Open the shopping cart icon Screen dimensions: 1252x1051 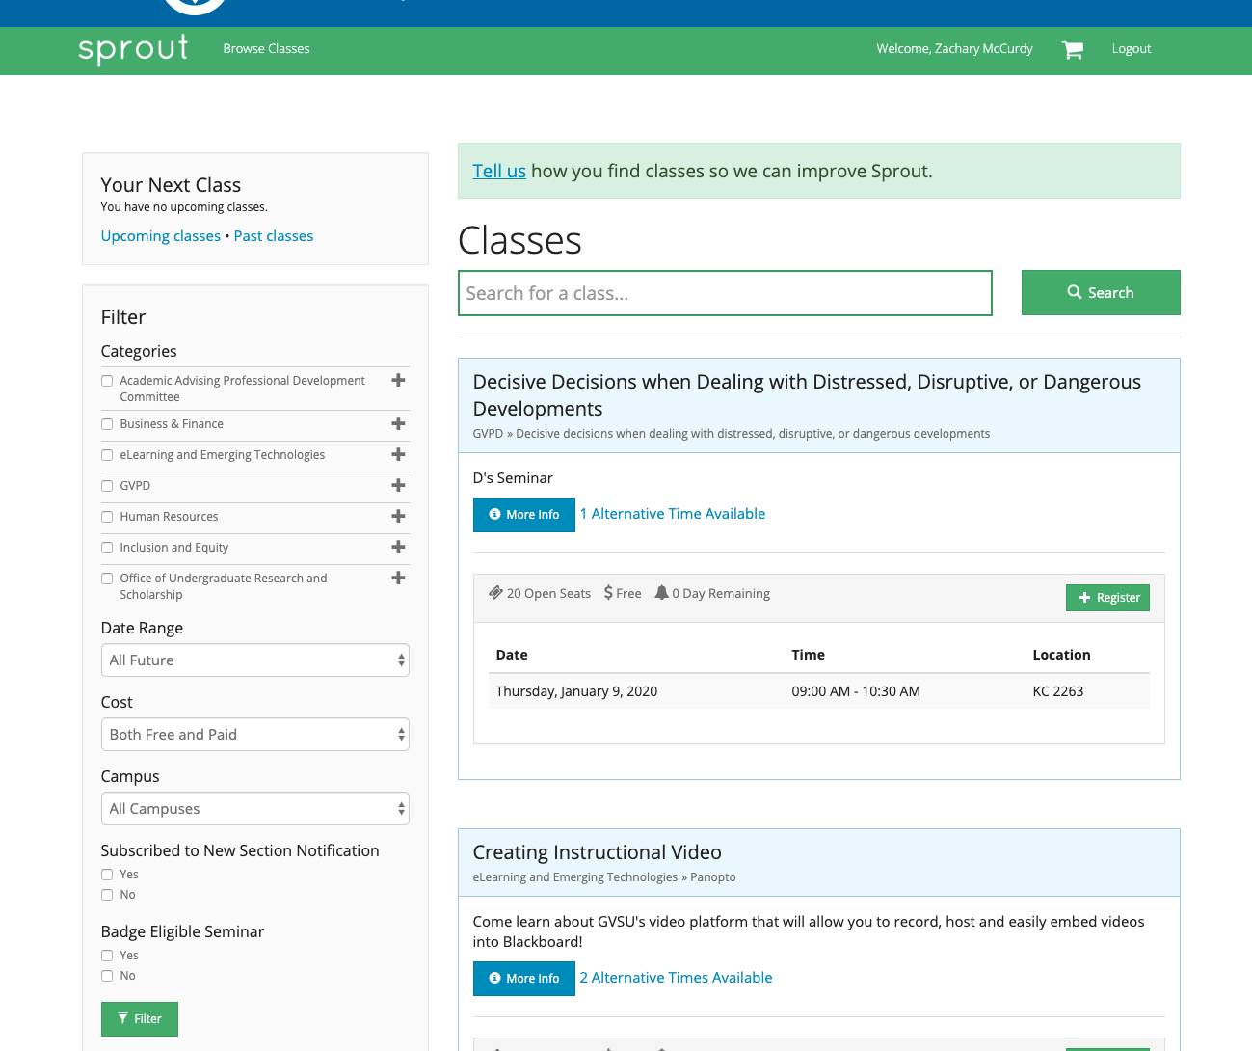tap(1072, 50)
